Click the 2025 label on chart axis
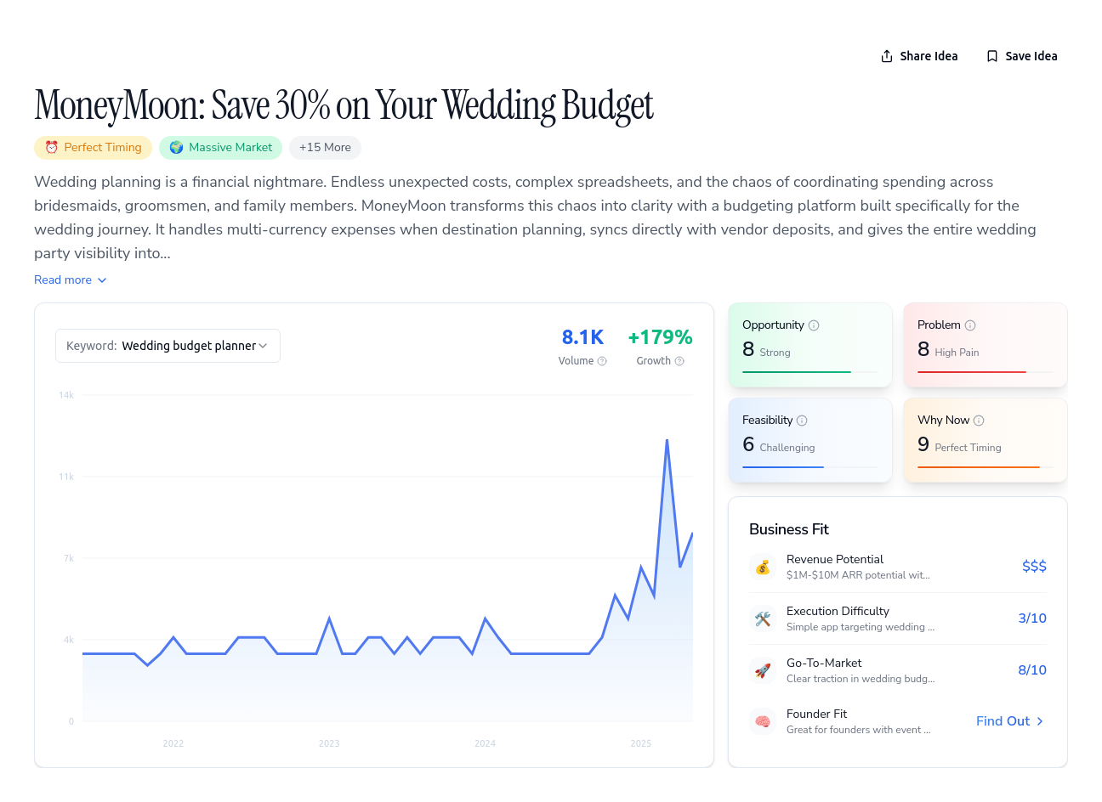 pyautogui.click(x=640, y=743)
